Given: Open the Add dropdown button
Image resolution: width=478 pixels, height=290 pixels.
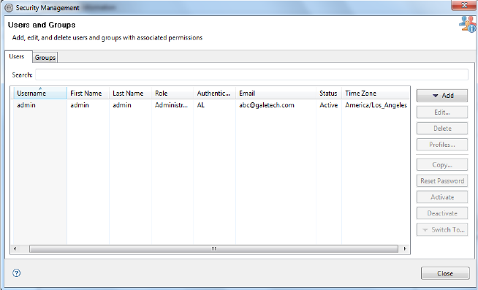Looking at the screenshot, I should coord(442,96).
